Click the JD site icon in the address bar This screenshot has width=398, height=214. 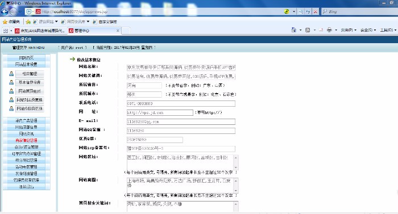(38, 12)
